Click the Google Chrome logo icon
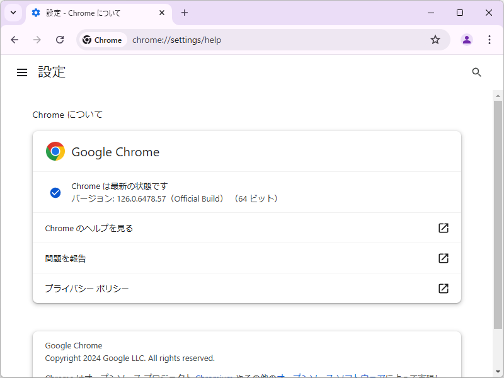 click(55, 151)
